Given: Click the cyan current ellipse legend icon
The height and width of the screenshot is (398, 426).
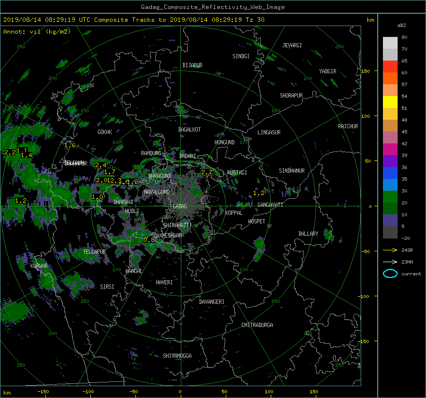Looking at the screenshot, I should 390,274.
